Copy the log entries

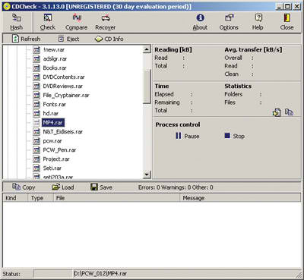point(24,187)
